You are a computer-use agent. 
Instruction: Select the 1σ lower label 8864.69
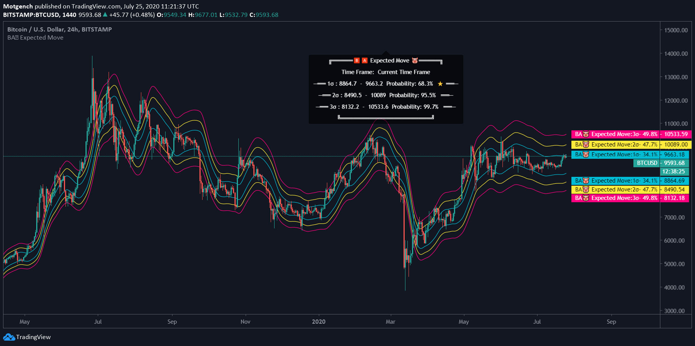coord(630,181)
